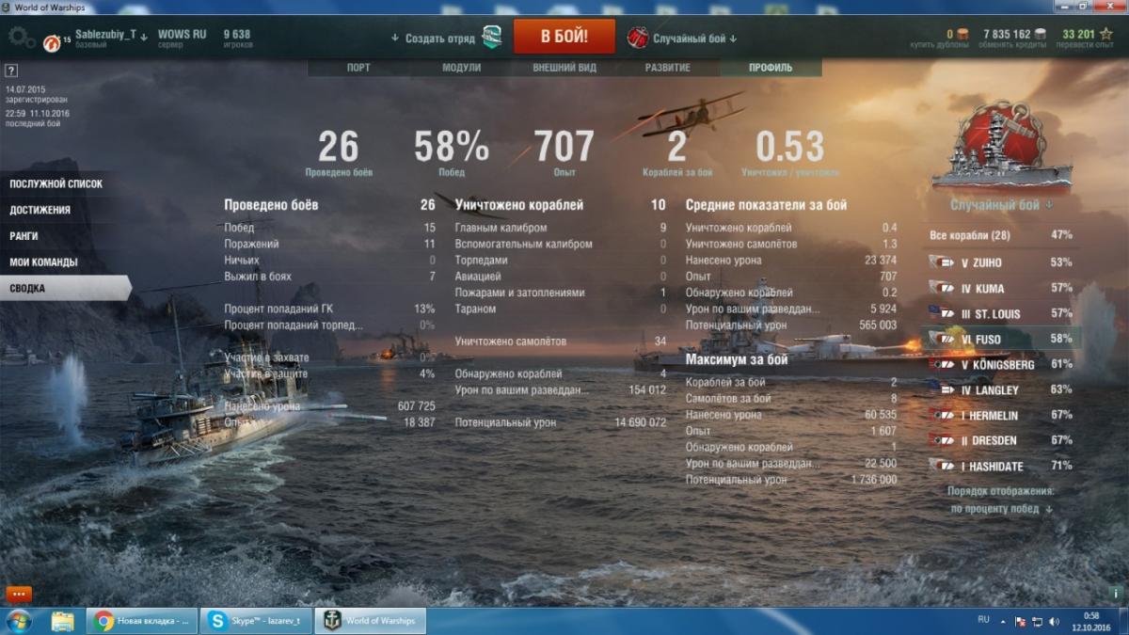The height and width of the screenshot is (635, 1129).
Task: Select Все корабли (28) row
Action: click(x=1001, y=235)
